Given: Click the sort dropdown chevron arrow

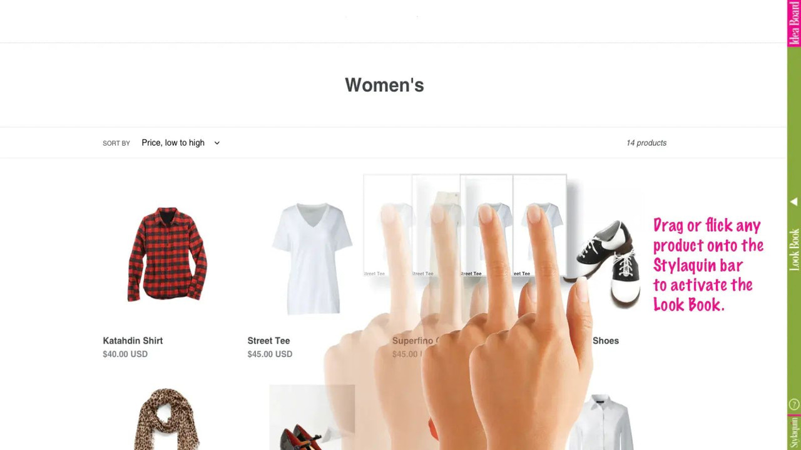Looking at the screenshot, I should pos(217,143).
